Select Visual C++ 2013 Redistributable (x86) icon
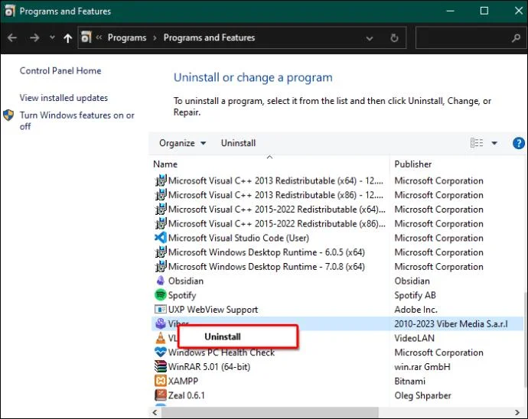The height and width of the screenshot is (419, 528). pos(161,195)
